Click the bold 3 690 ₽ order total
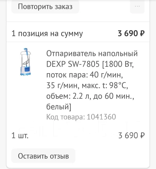The width and height of the screenshot is (156, 169). (x=131, y=33)
